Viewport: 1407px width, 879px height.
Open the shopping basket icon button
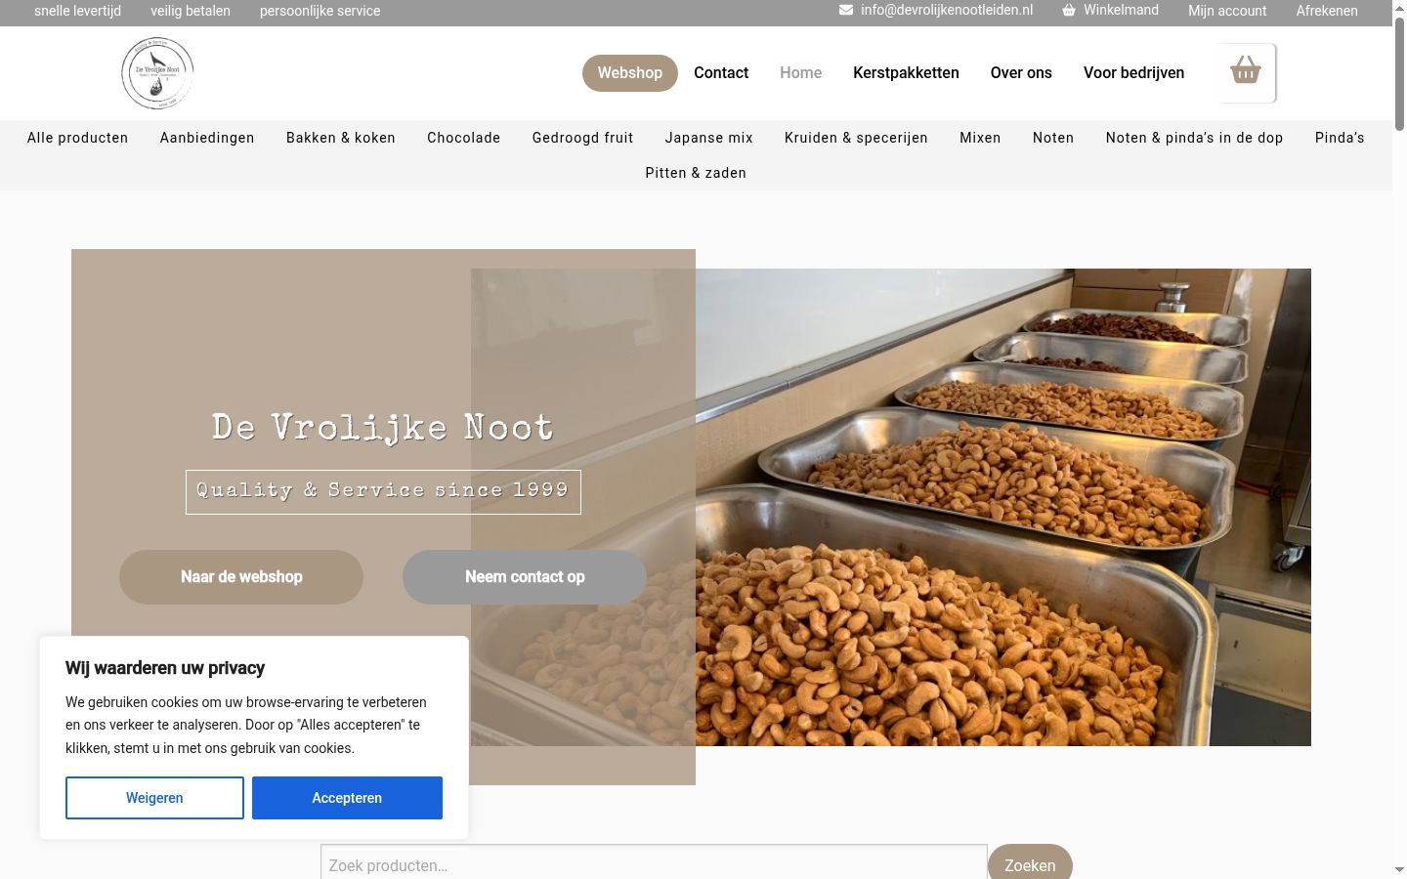pos(1246,72)
